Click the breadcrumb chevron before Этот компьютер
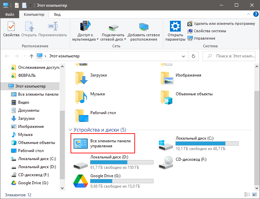The width and height of the screenshot is (260, 199). 45,56
